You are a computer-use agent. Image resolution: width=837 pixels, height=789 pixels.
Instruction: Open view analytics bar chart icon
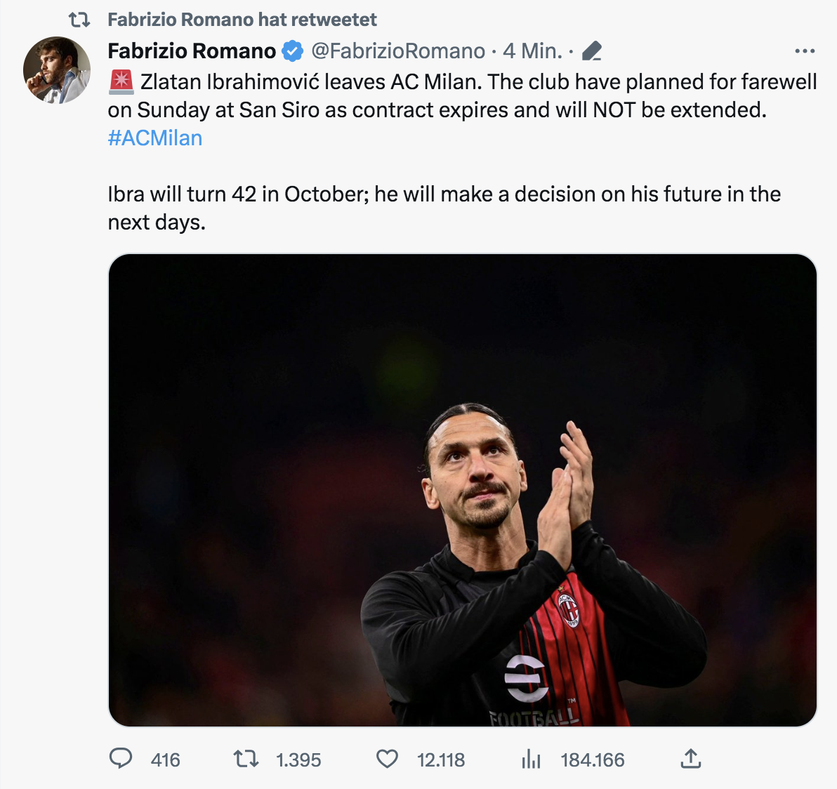pos(531,759)
